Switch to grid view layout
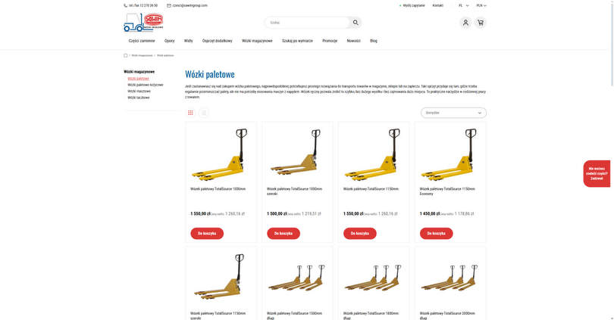The height and width of the screenshot is (320, 614). click(190, 113)
